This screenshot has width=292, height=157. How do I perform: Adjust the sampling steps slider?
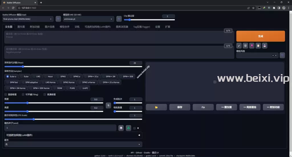[73, 66]
